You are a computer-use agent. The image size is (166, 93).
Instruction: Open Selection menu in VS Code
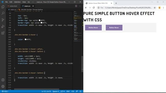click(x=17, y=2)
